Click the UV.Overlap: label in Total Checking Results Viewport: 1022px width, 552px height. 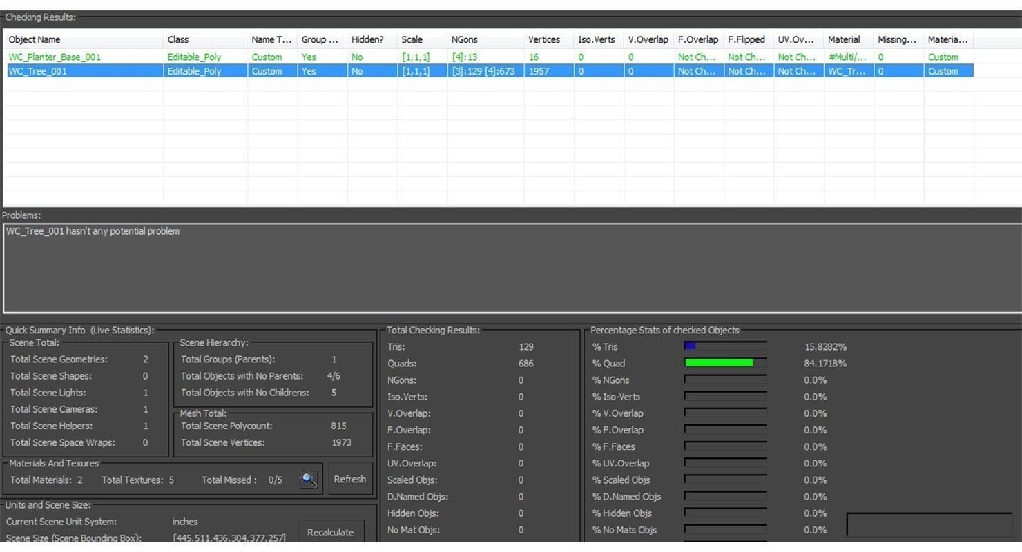(412, 463)
